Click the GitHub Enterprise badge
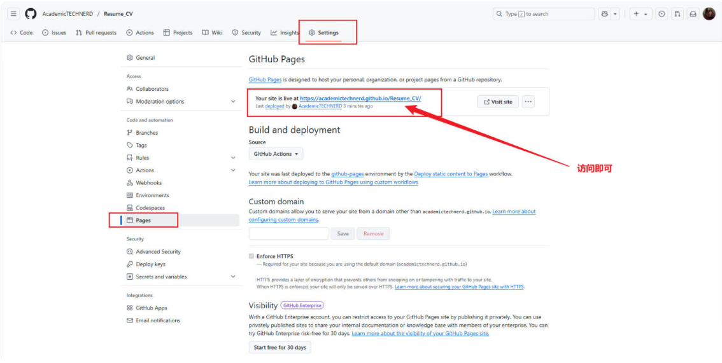Screen dimensions: 722x363 pyautogui.click(x=302, y=305)
